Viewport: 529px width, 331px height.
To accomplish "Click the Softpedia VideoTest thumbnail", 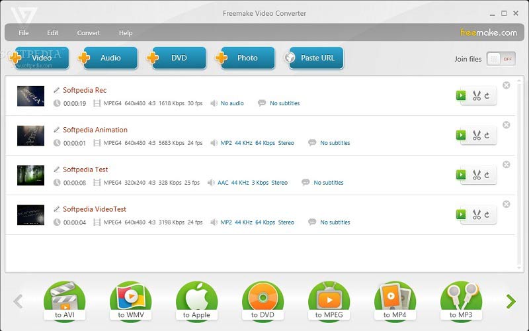I will 30,215.
